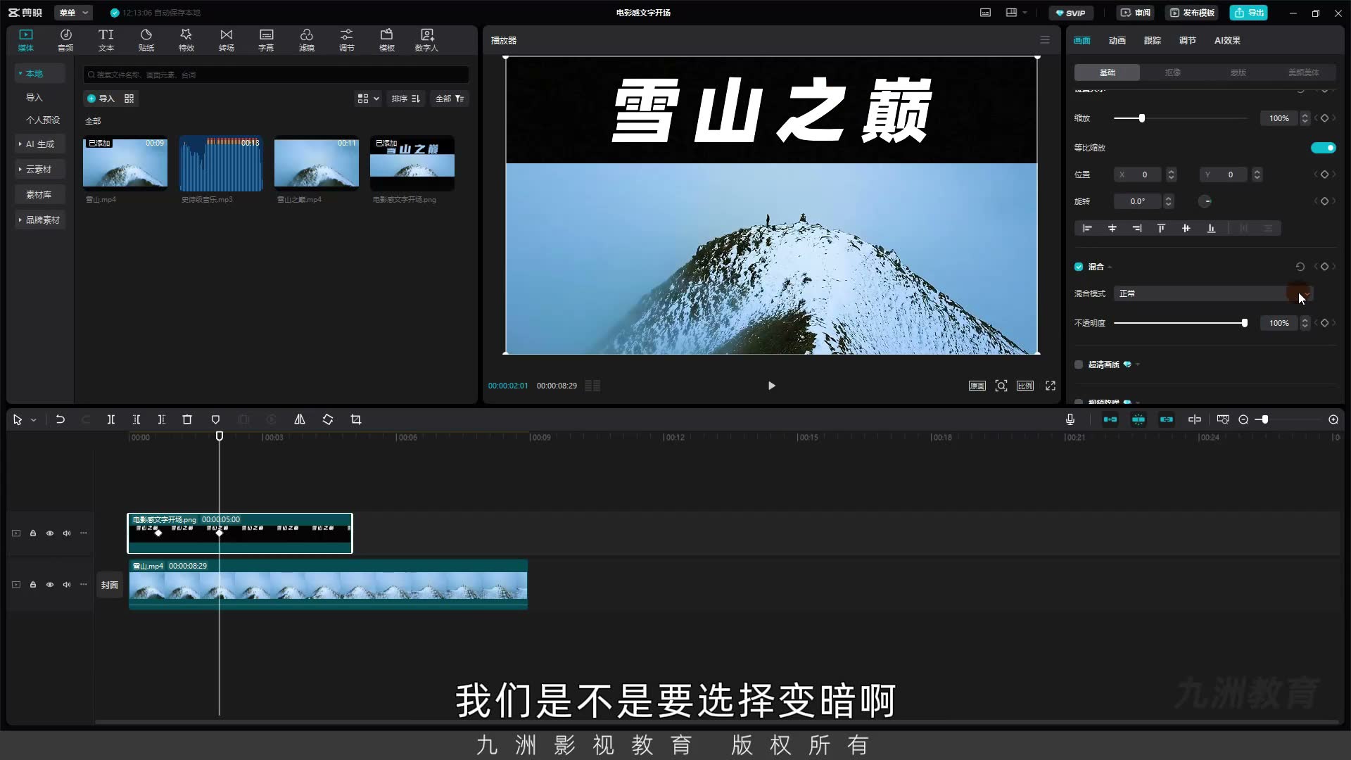The image size is (1351, 760).
Task: Click the timeline zoom slider handle
Action: (x=1265, y=419)
